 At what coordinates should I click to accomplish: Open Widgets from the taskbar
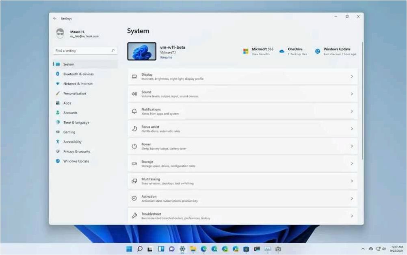pyautogui.click(x=161, y=249)
